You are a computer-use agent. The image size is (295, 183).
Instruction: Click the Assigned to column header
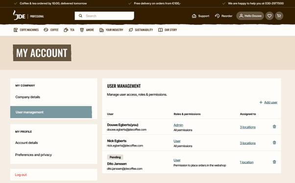[248, 114]
